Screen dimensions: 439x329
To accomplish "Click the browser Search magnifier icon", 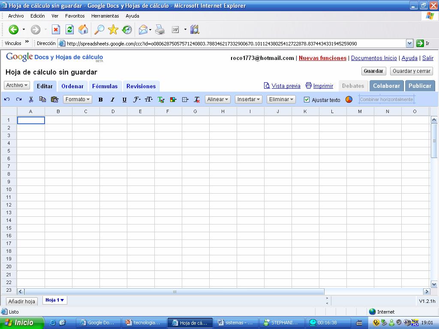I will [x=99, y=30].
